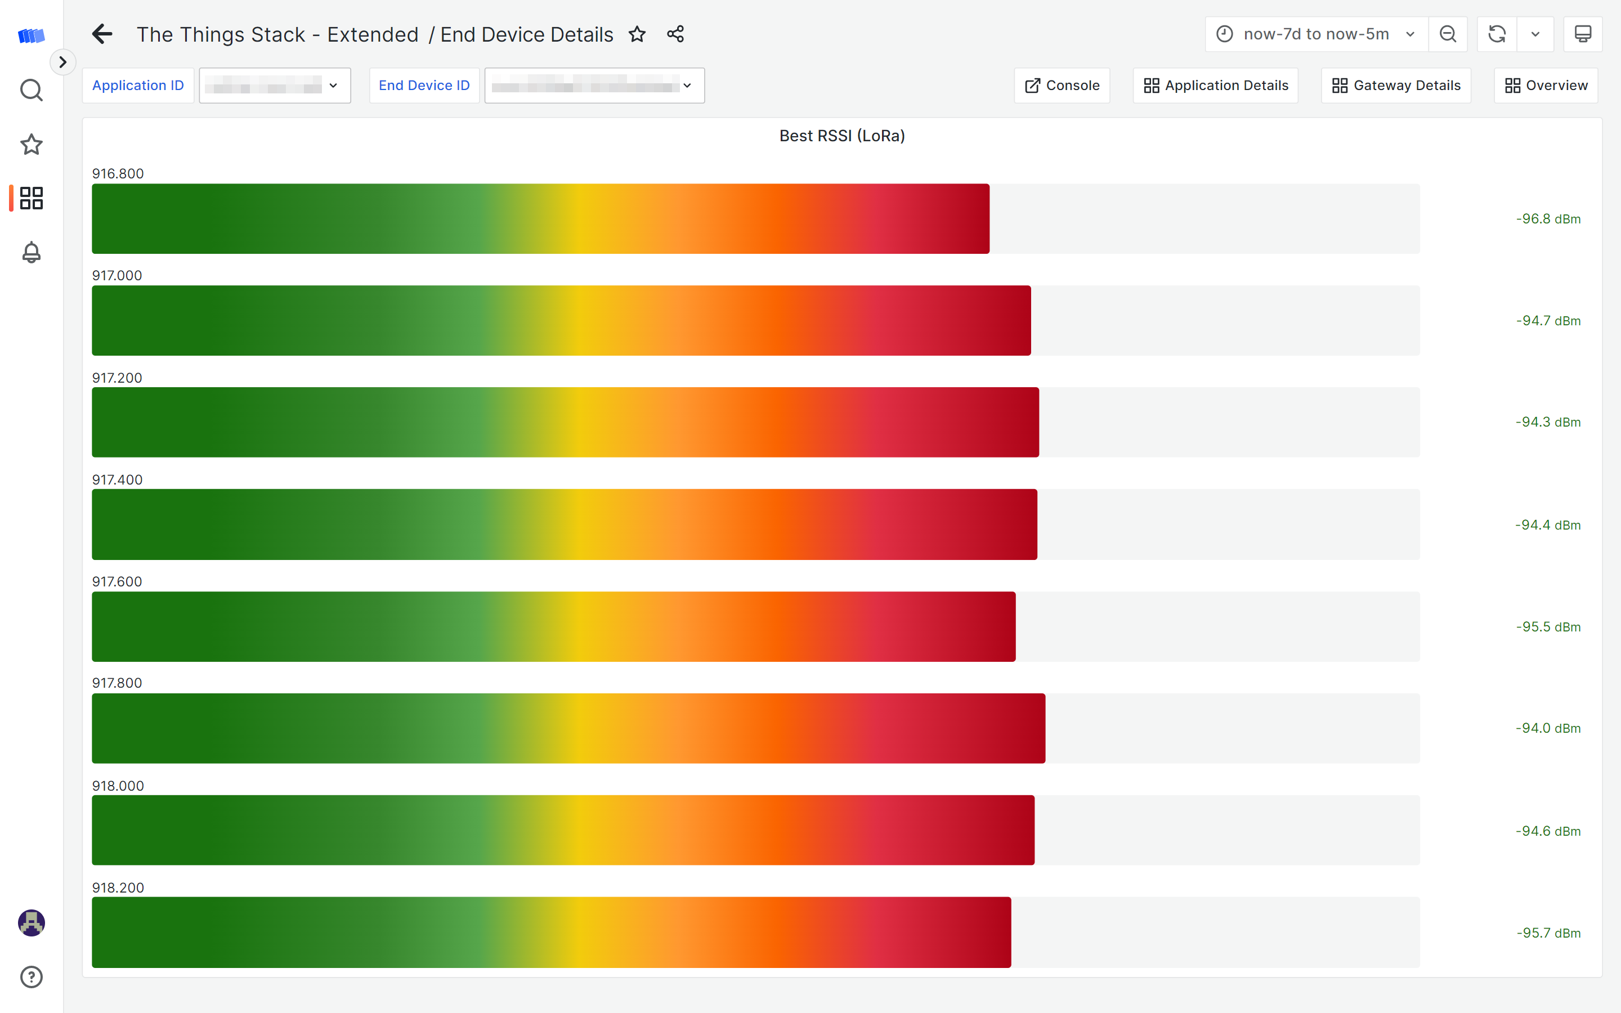Viewport: 1621px width, 1013px height.
Task: Open the dashboards grid icon
Action: (x=31, y=198)
